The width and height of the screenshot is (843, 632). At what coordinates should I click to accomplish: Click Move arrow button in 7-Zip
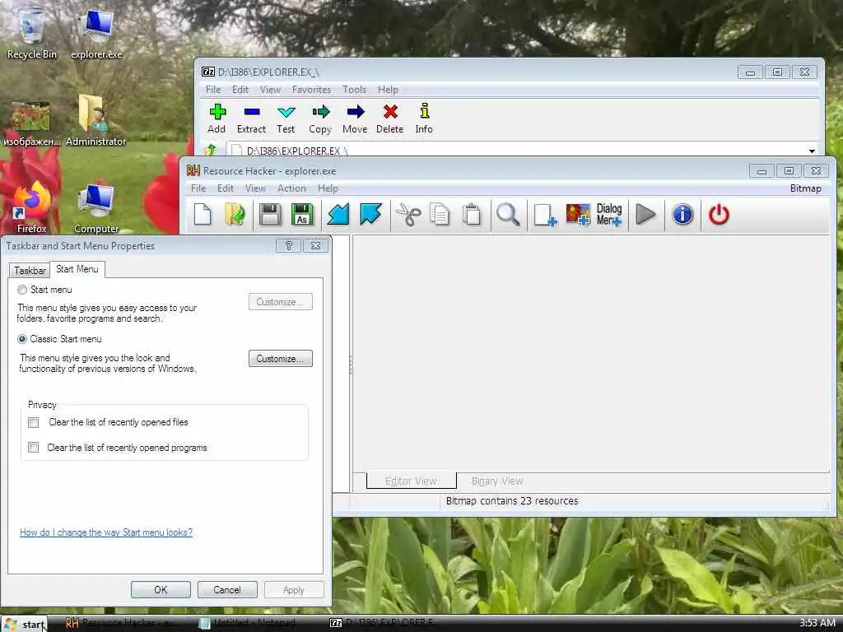[x=355, y=118]
